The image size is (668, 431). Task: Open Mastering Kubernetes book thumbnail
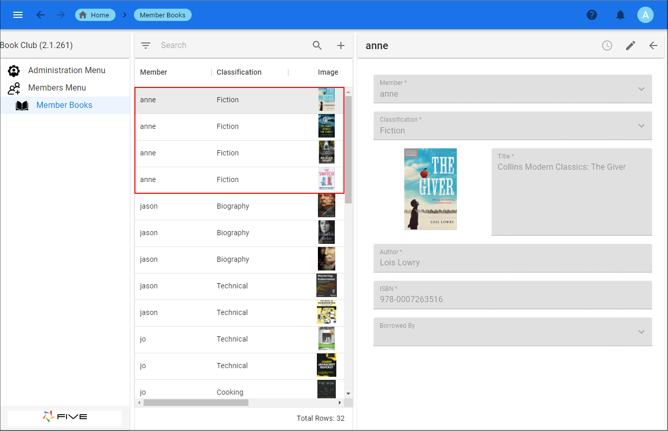[x=327, y=286]
